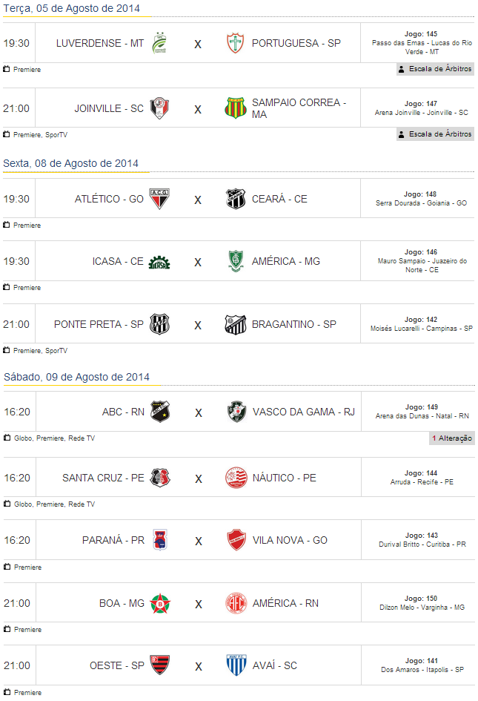Show the 1 Alteração notice
This screenshot has width=478, height=701.
click(x=451, y=438)
